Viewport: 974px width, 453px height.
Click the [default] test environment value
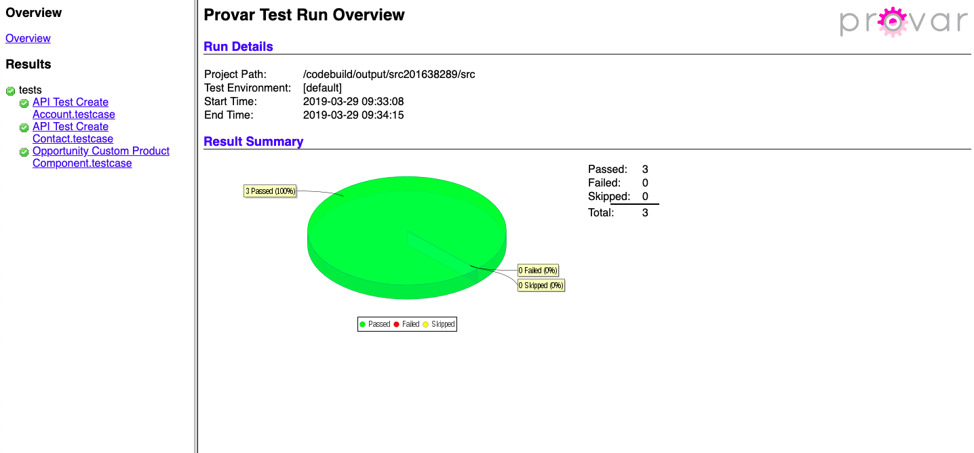coord(322,88)
